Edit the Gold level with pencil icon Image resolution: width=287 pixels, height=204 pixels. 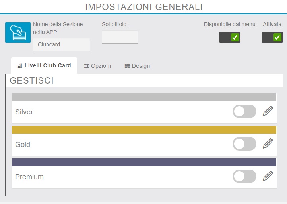268,144
